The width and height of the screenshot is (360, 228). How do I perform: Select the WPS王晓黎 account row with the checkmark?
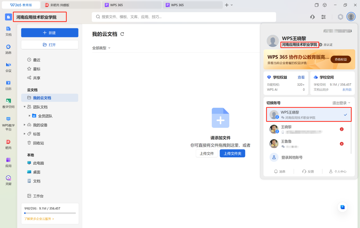pos(309,114)
